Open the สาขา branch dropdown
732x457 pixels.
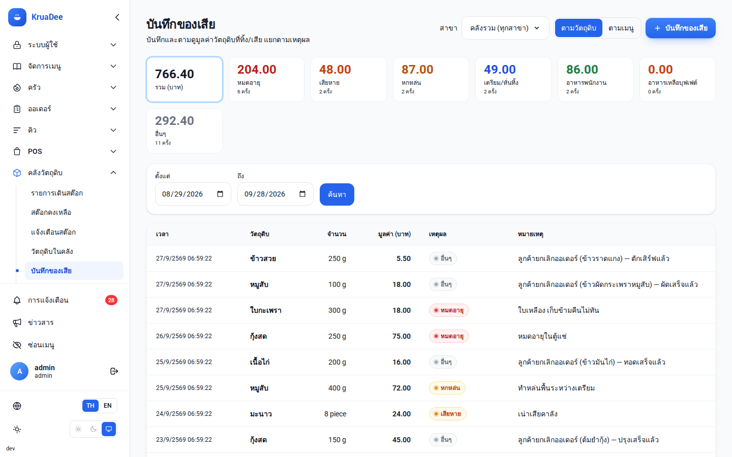click(505, 28)
